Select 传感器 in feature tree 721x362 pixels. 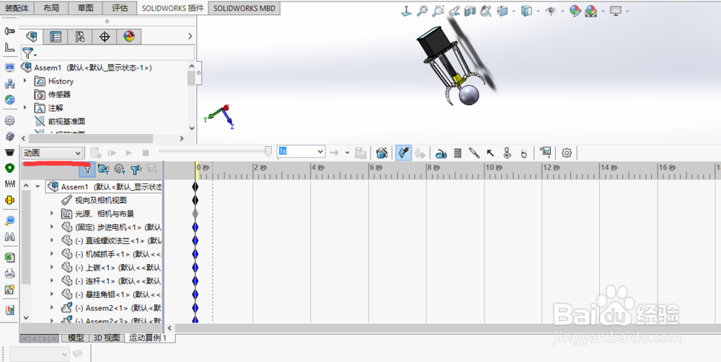59,94
